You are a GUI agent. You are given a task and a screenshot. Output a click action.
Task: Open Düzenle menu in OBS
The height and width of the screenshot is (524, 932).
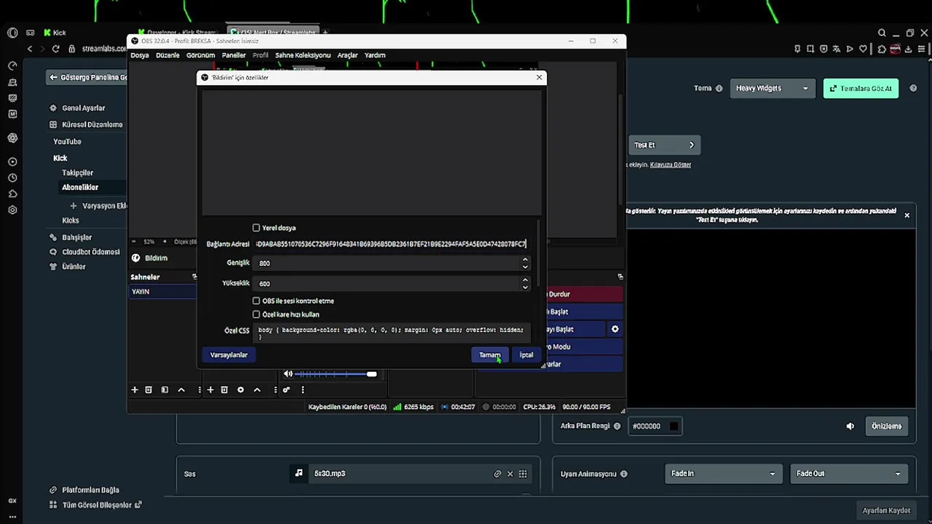pyautogui.click(x=167, y=55)
